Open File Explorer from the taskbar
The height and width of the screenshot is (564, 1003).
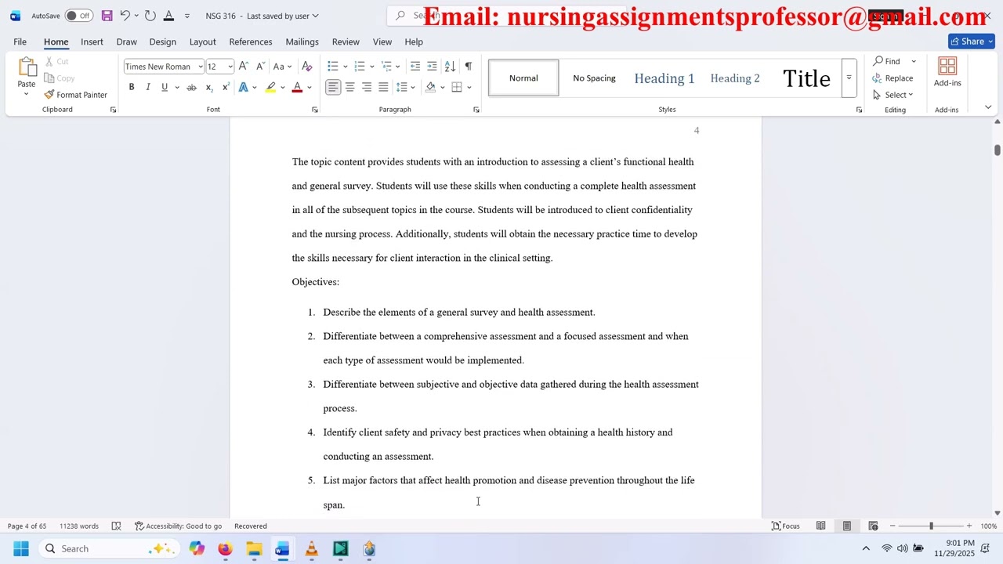pyautogui.click(x=254, y=549)
